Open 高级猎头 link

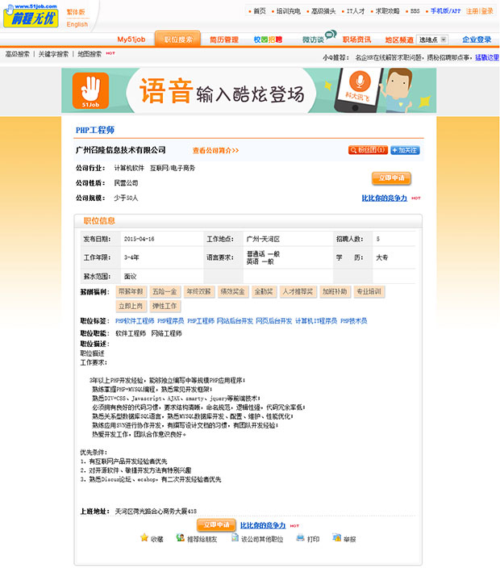[323, 11]
